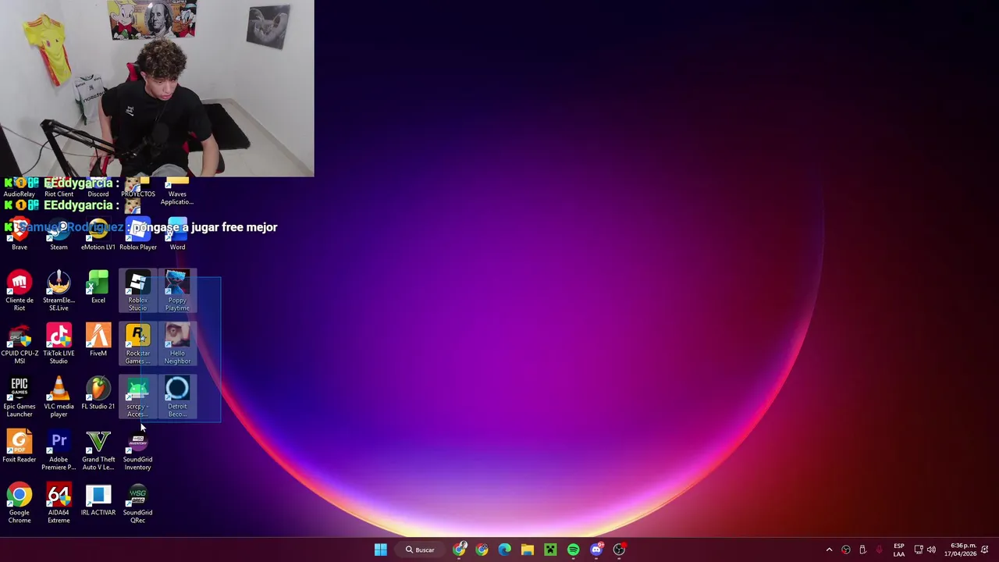Viewport: 999px width, 562px height.
Task: Click the Buscar search box in taskbar
Action: pos(421,550)
